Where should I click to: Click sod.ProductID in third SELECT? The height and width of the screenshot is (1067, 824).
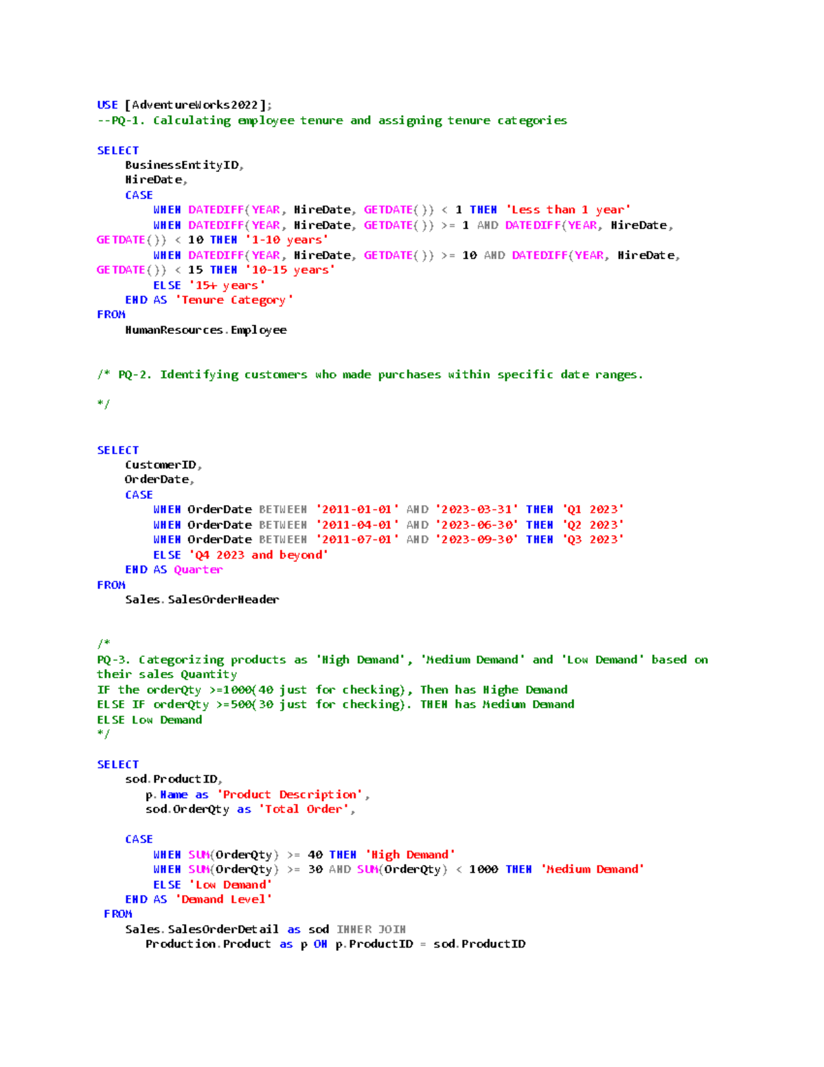[x=173, y=778]
